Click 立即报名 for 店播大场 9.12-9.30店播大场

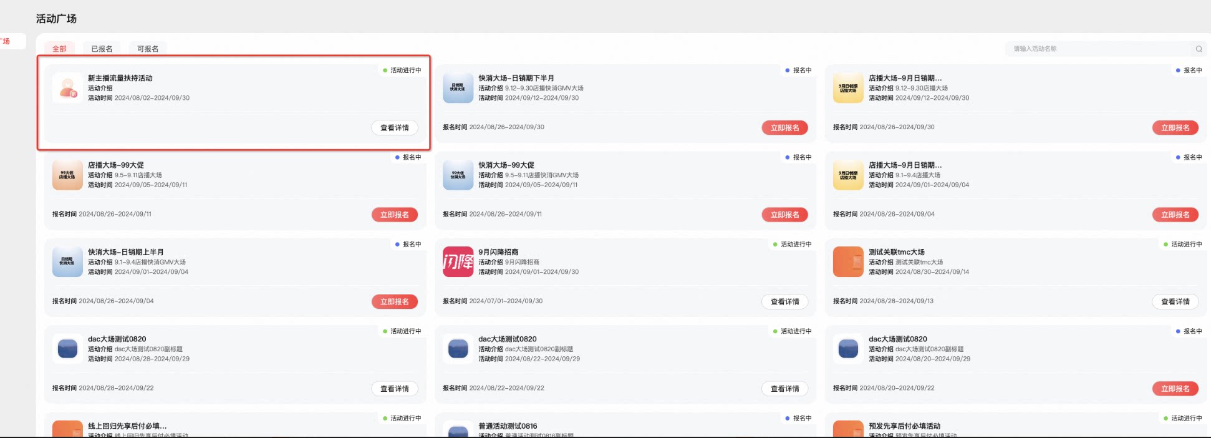1175,128
